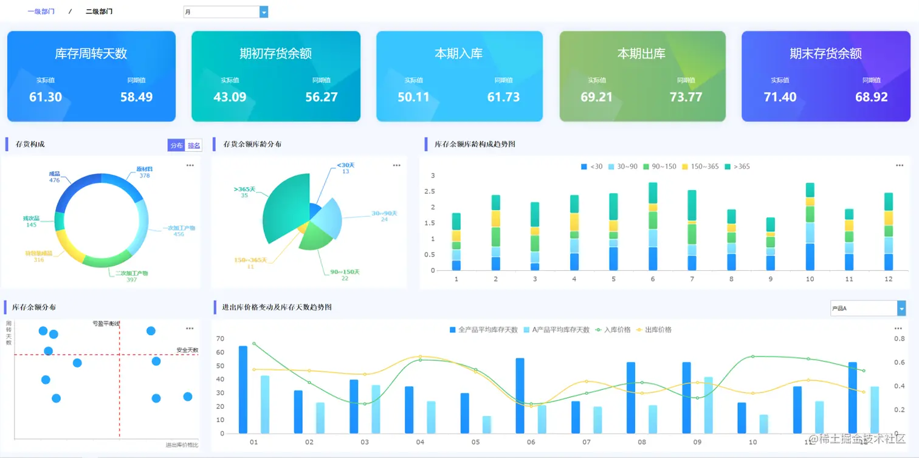Open more options on the 库存余额库龄构成趋势图 chart
Image resolution: width=919 pixels, height=458 pixels.
pyautogui.click(x=899, y=165)
